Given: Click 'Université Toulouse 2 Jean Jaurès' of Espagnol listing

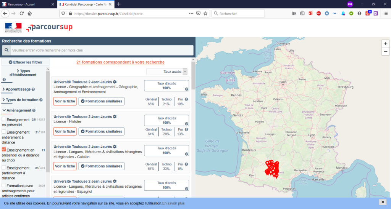Looking at the screenshot, I should point(83,182).
